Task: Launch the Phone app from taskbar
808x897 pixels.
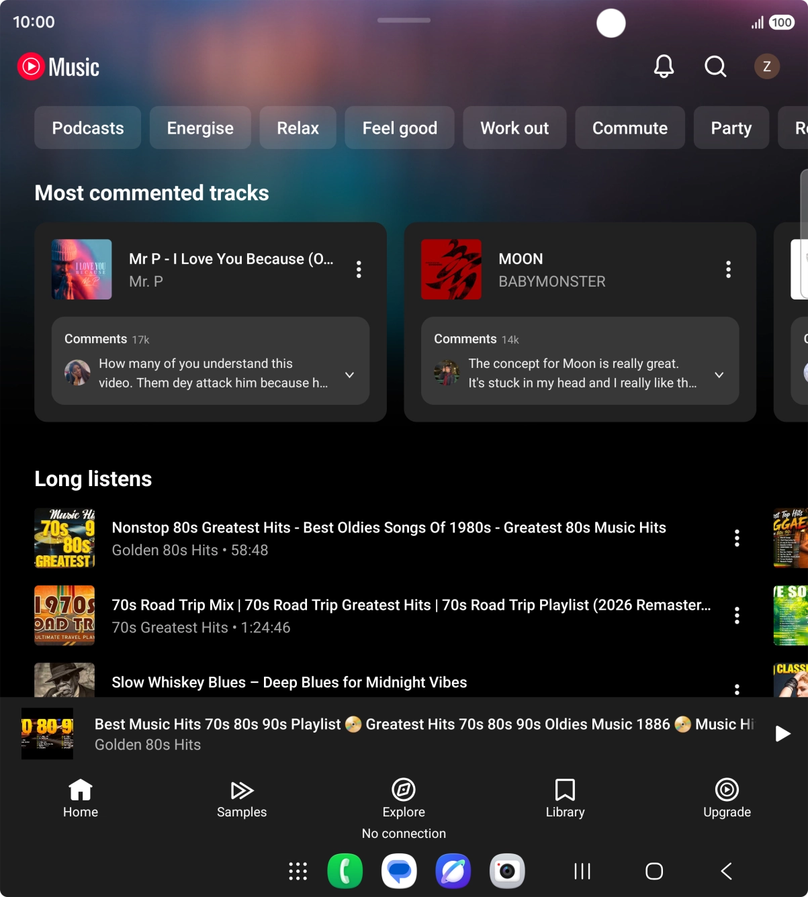Action: coord(345,871)
